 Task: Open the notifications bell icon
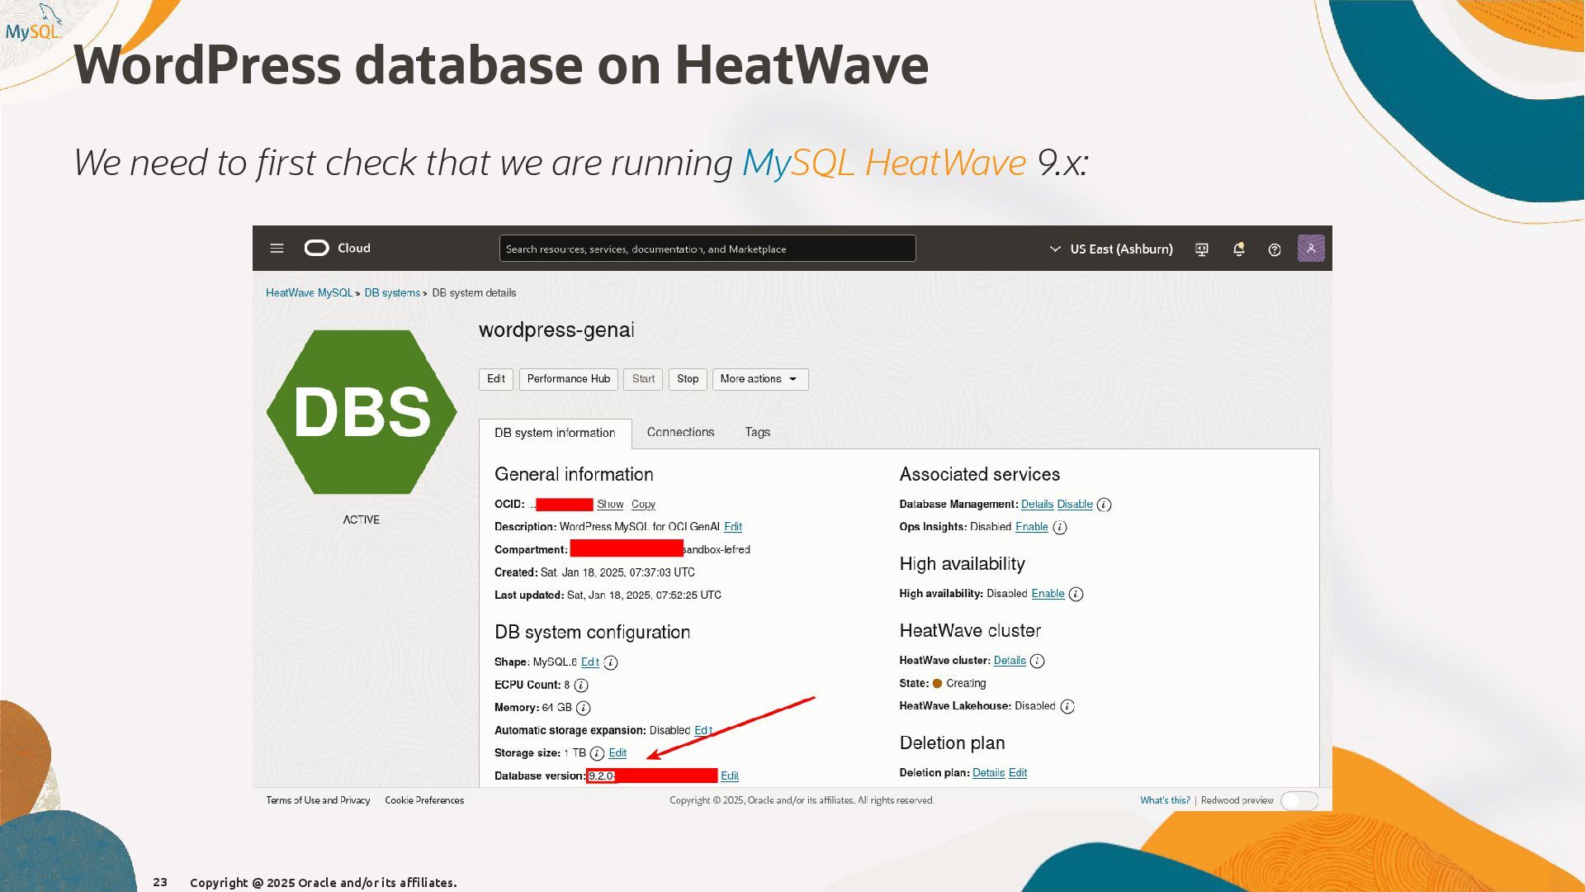point(1238,249)
